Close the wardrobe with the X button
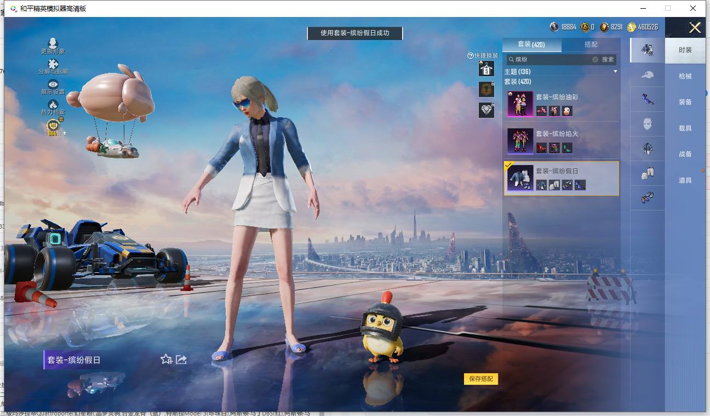The image size is (710, 416). [x=695, y=28]
